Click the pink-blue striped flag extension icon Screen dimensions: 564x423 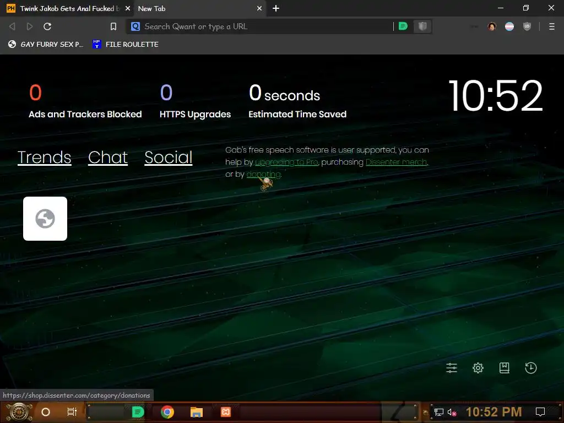tap(509, 26)
